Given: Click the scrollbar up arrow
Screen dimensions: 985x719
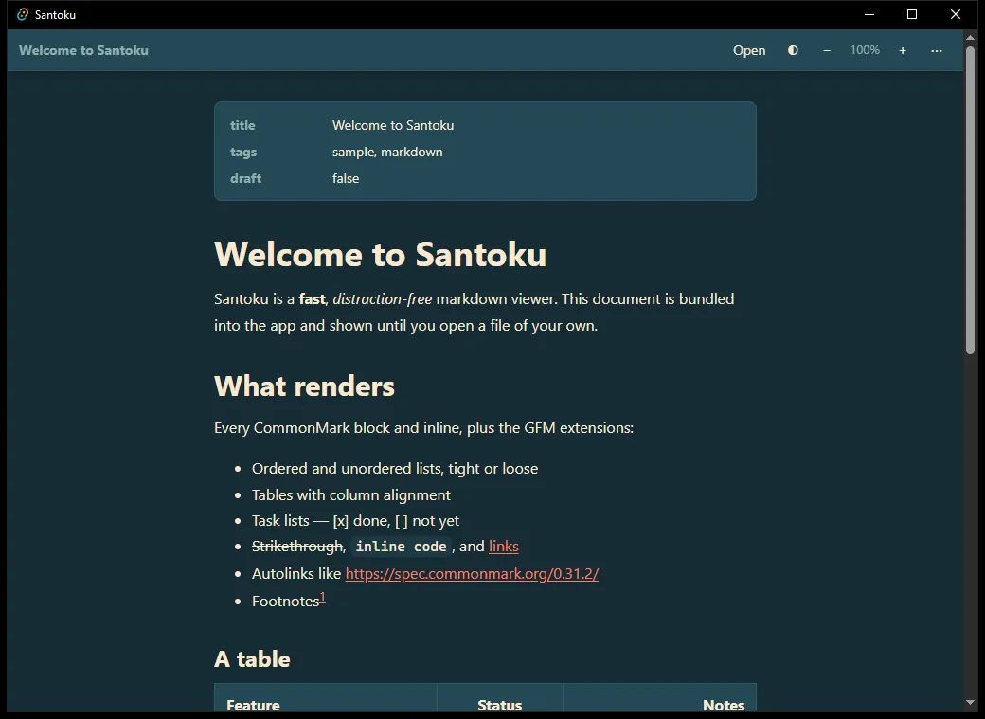Looking at the screenshot, I should (x=971, y=38).
